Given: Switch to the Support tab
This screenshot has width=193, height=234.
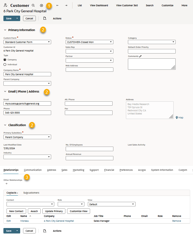Looking at the screenshot, I should click(94, 170).
